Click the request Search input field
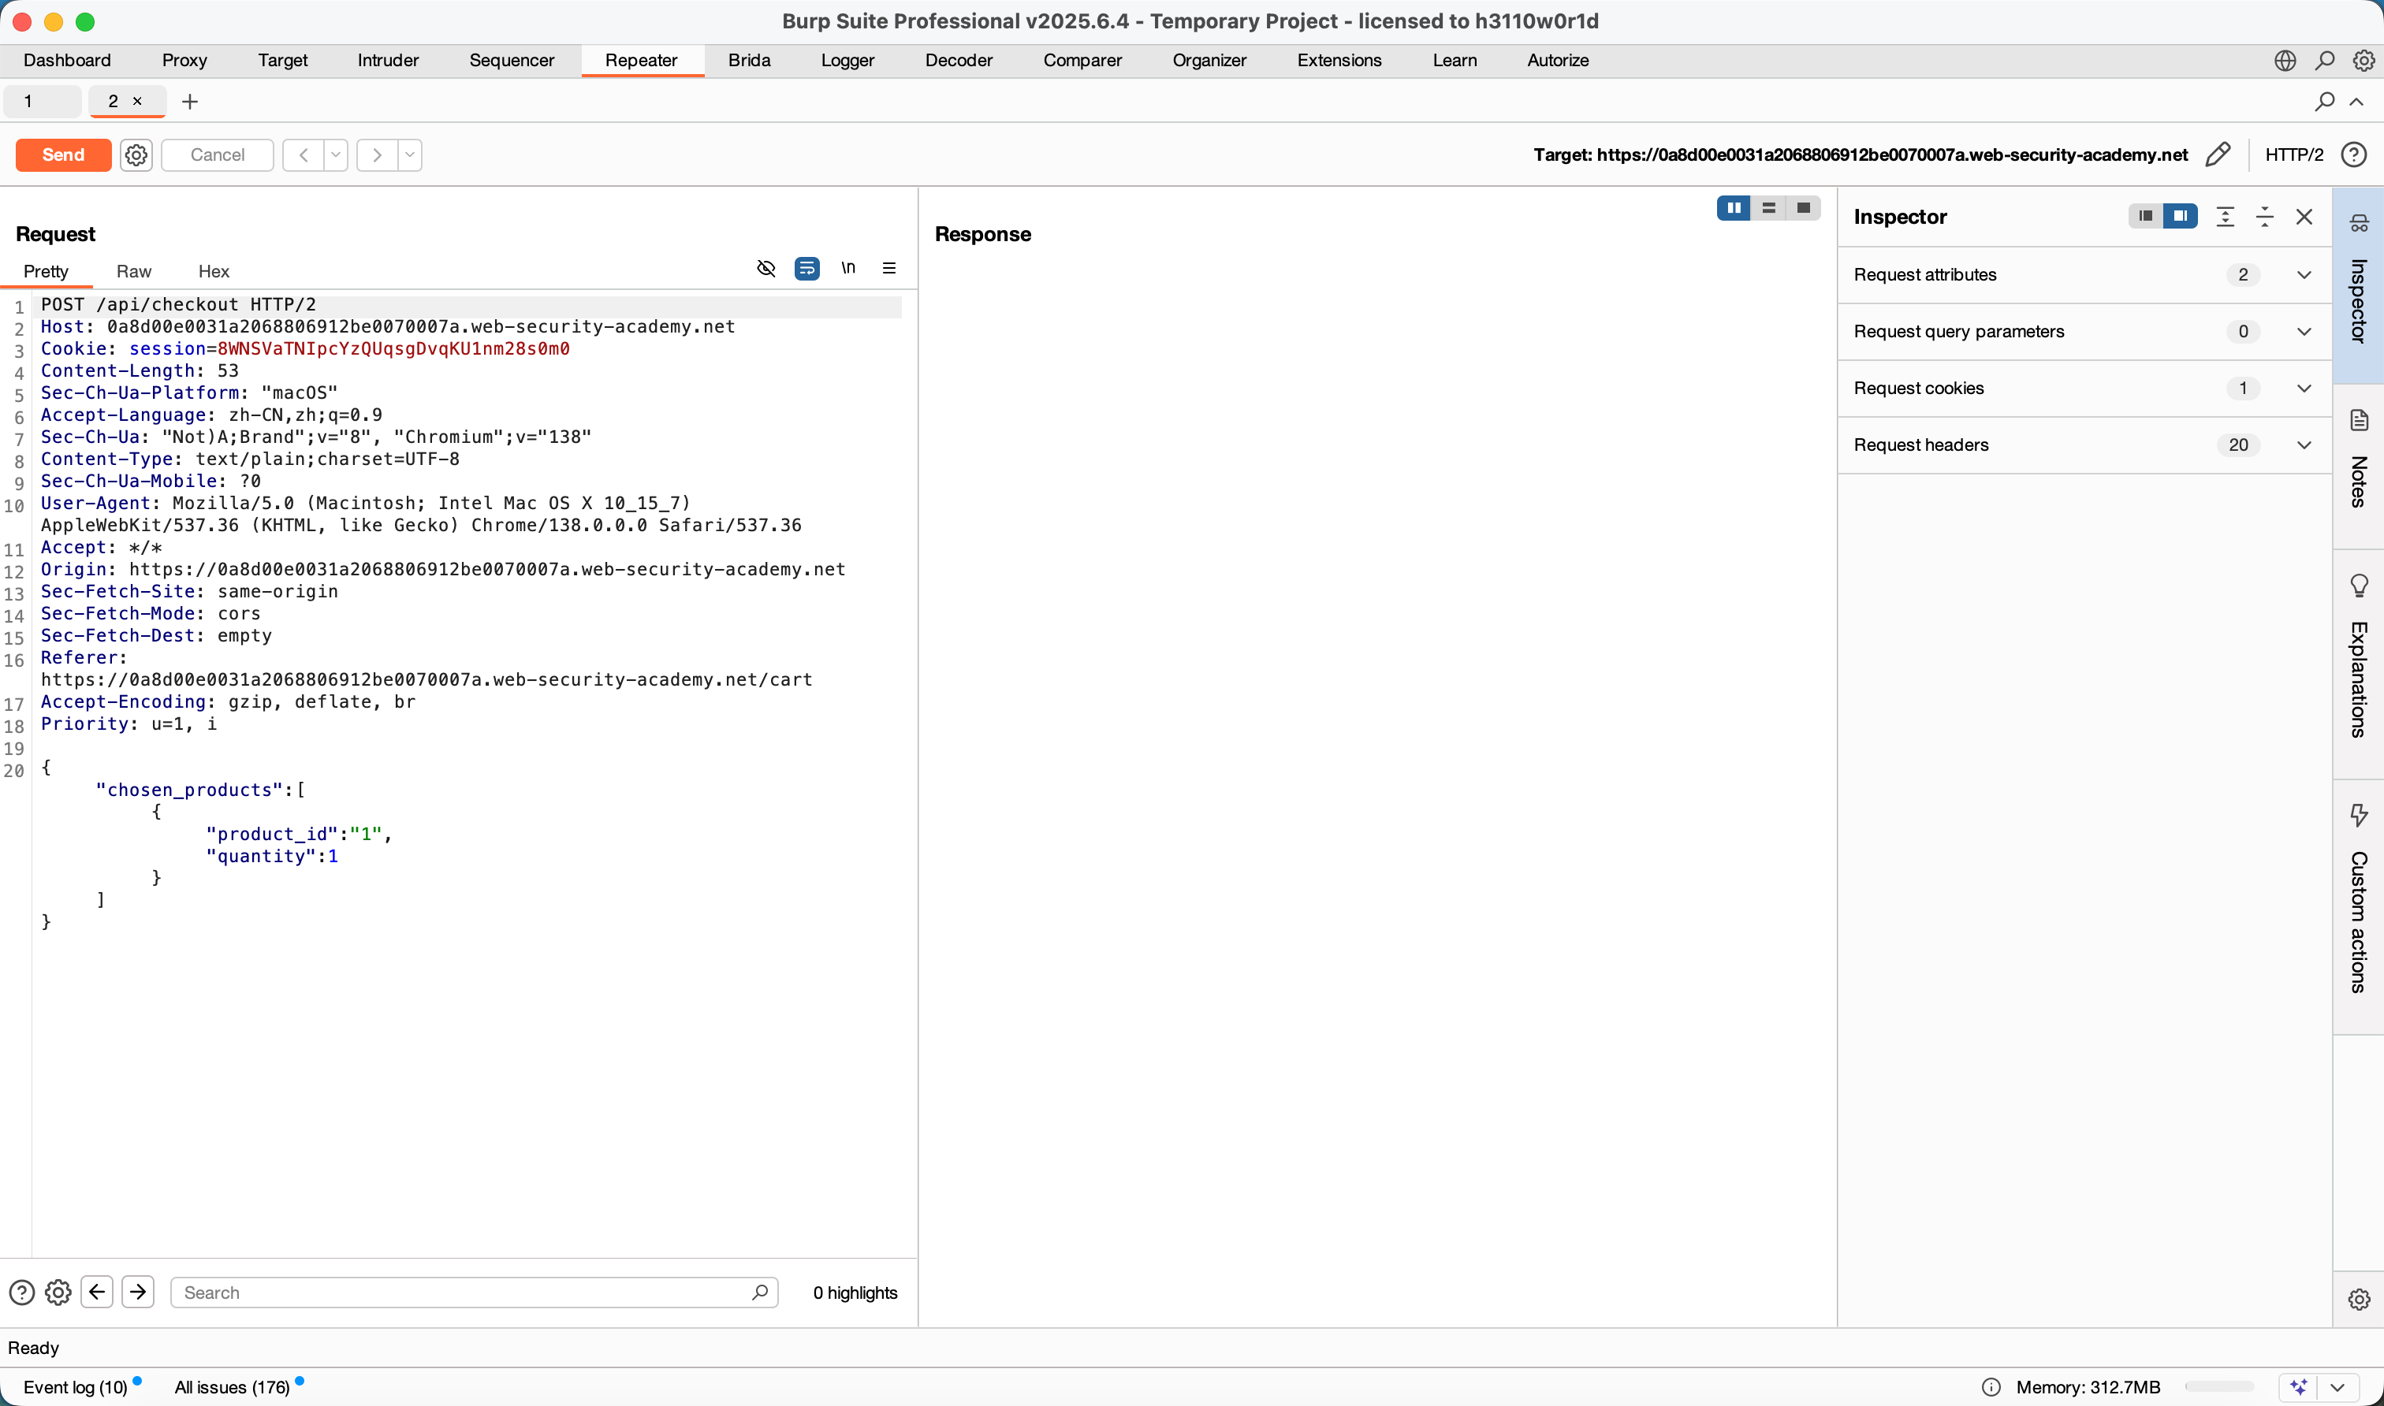 tap(464, 1293)
